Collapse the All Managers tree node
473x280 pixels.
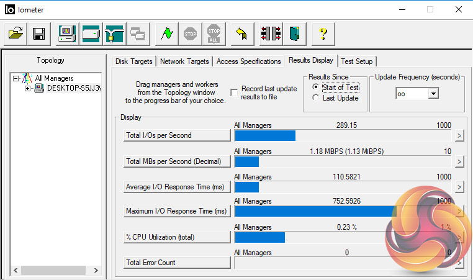coord(16,78)
